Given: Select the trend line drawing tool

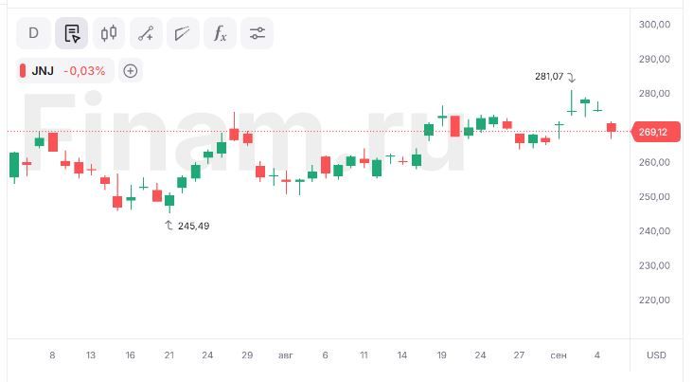Looking at the screenshot, I should coord(146,33).
